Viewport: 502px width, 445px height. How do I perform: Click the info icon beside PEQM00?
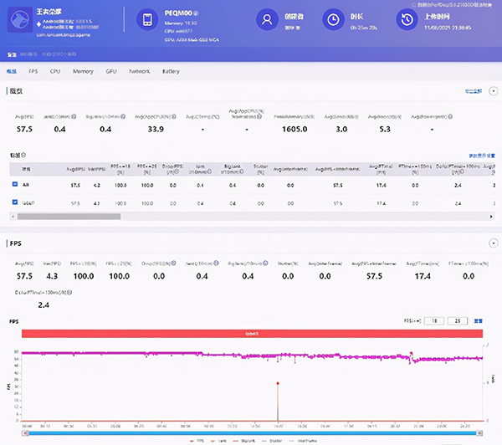coord(197,14)
